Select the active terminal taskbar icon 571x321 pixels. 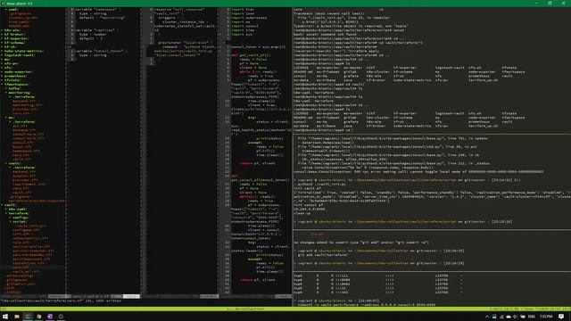28,317
